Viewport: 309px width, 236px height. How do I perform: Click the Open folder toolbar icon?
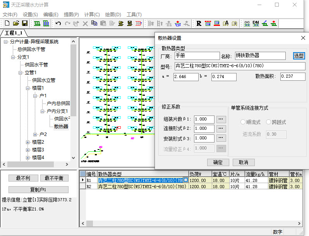click(16, 24)
